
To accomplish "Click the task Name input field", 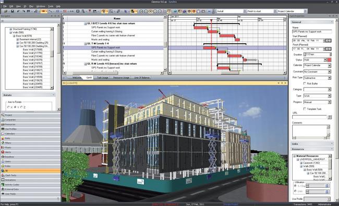I will pyautogui.click(x=312, y=32).
